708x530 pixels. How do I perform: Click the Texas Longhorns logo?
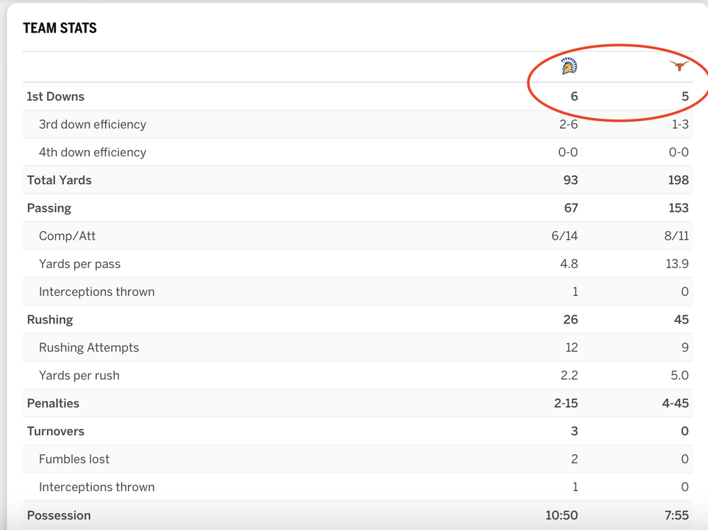coord(679,67)
